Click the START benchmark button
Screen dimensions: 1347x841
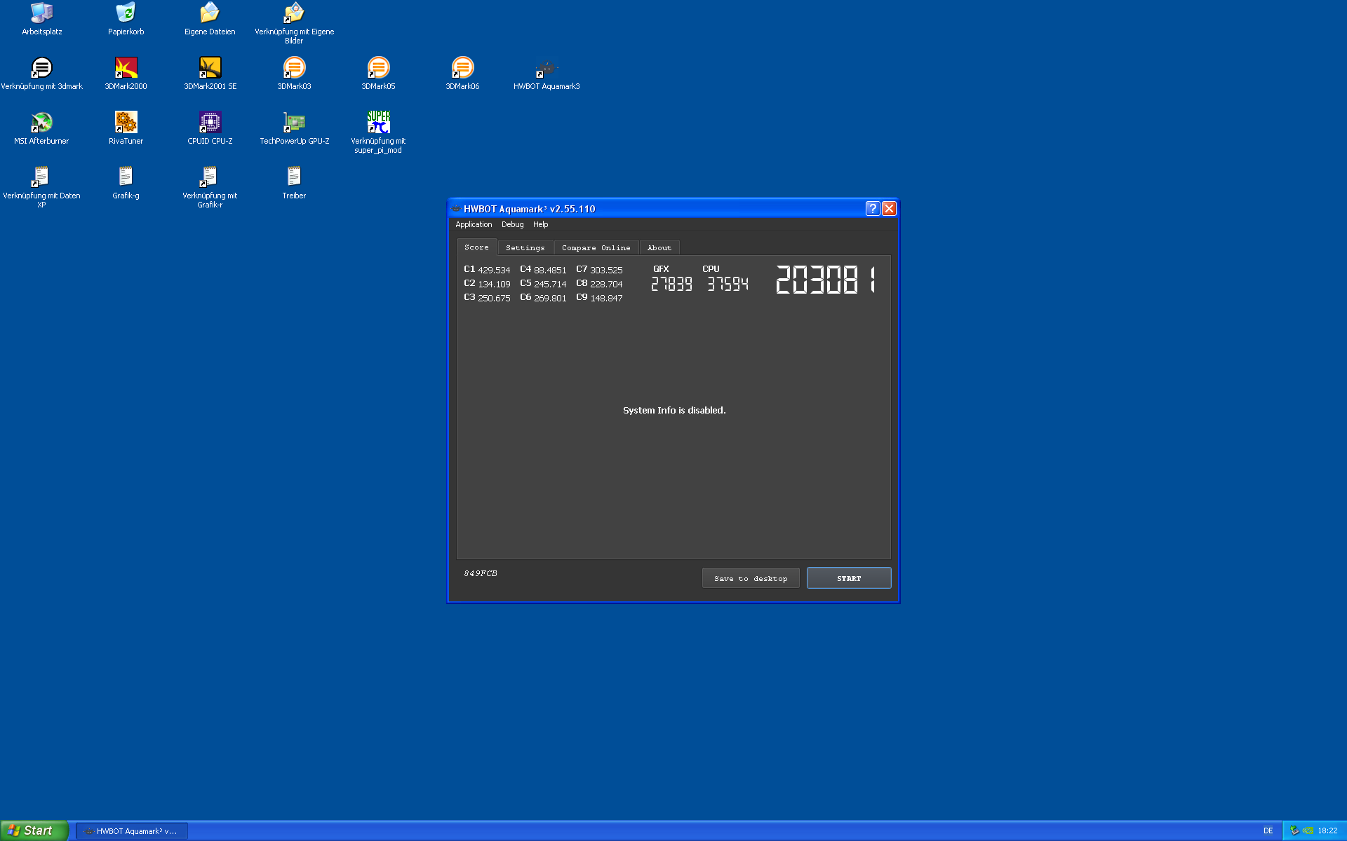849,578
